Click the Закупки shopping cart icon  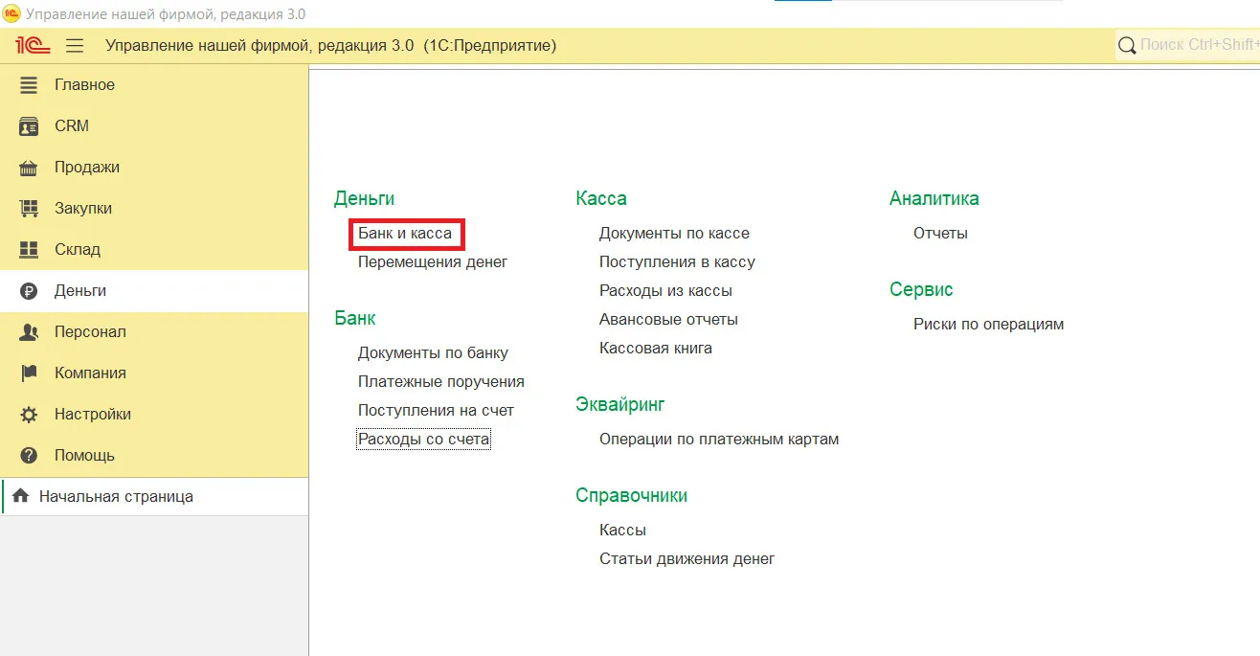coord(29,209)
